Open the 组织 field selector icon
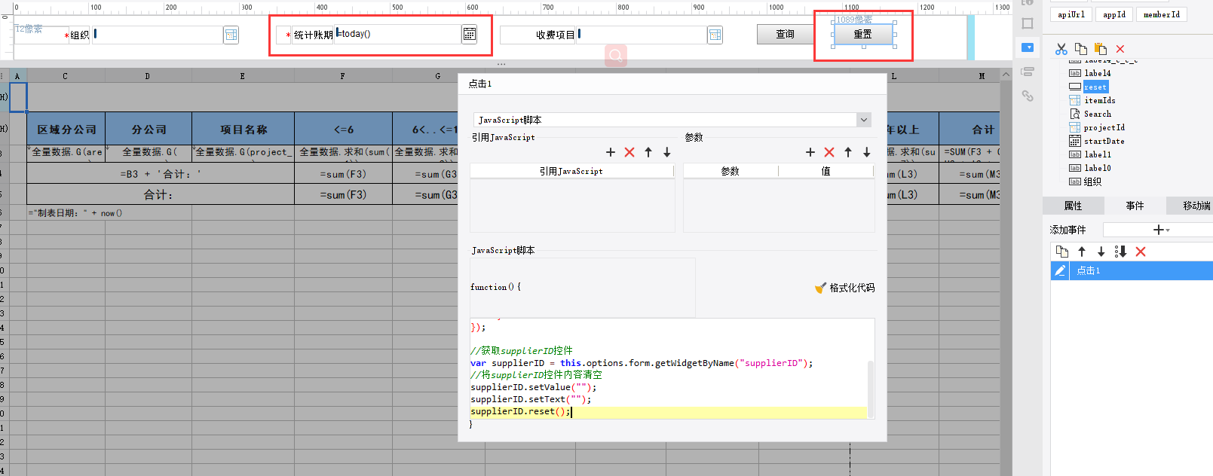The width and height of the screenshot is (1213, 476). pyautogui.click(x=231, y=35)
